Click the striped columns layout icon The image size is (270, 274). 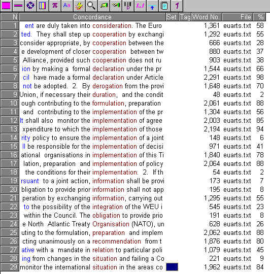pos(43,6)
